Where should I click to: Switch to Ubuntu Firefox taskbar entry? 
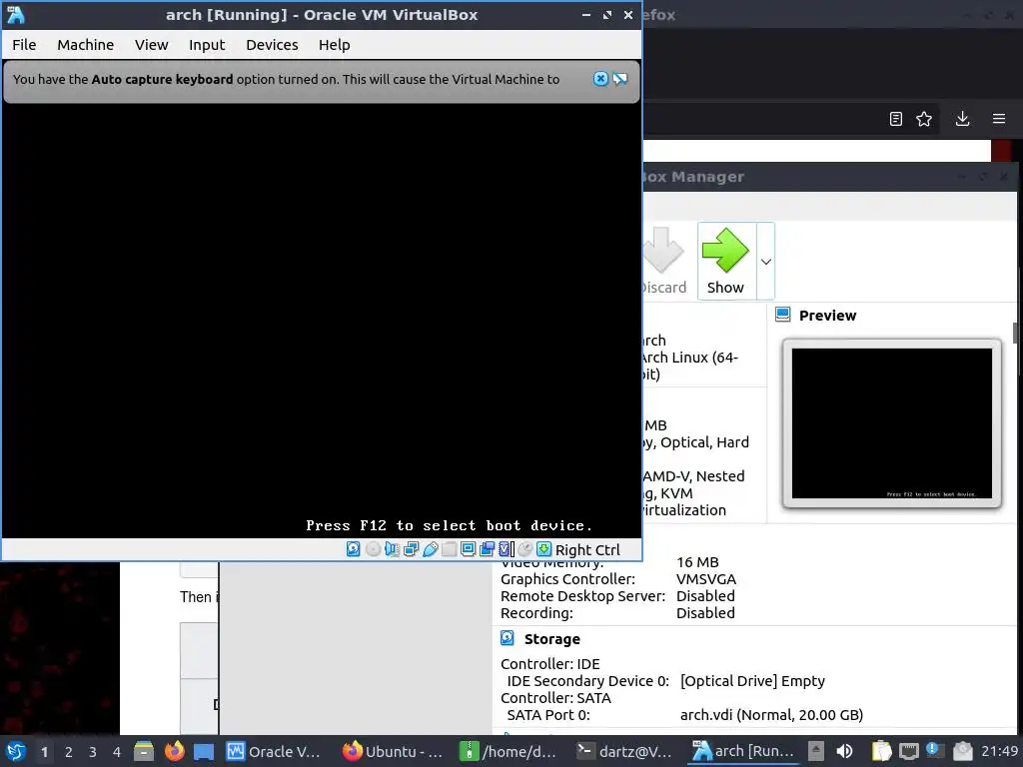pyautogui.click(x=392, y=751)
